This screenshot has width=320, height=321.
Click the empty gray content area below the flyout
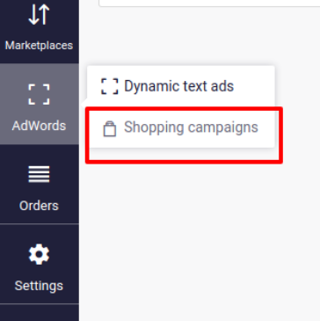tap(200, 237)
